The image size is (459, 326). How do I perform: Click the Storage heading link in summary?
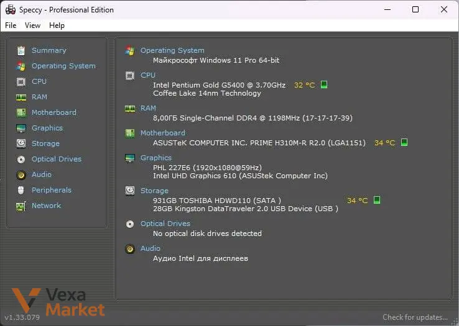click(154, 191)
